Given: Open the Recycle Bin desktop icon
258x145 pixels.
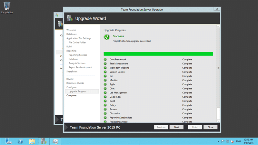Looking at the screenshot, I should point(7,7).
